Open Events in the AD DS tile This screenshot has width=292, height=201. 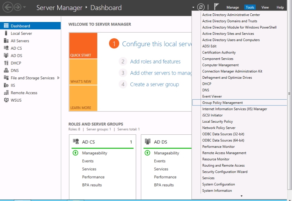pos(160,161)
